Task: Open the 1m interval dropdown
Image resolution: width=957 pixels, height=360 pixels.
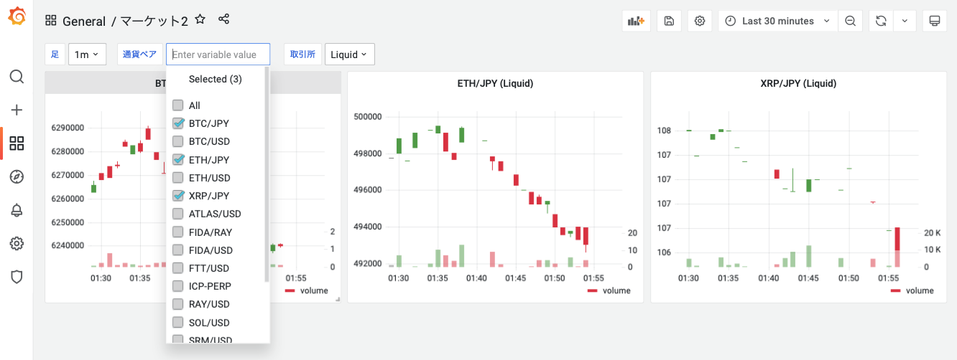Action: (x=87, y=55)
